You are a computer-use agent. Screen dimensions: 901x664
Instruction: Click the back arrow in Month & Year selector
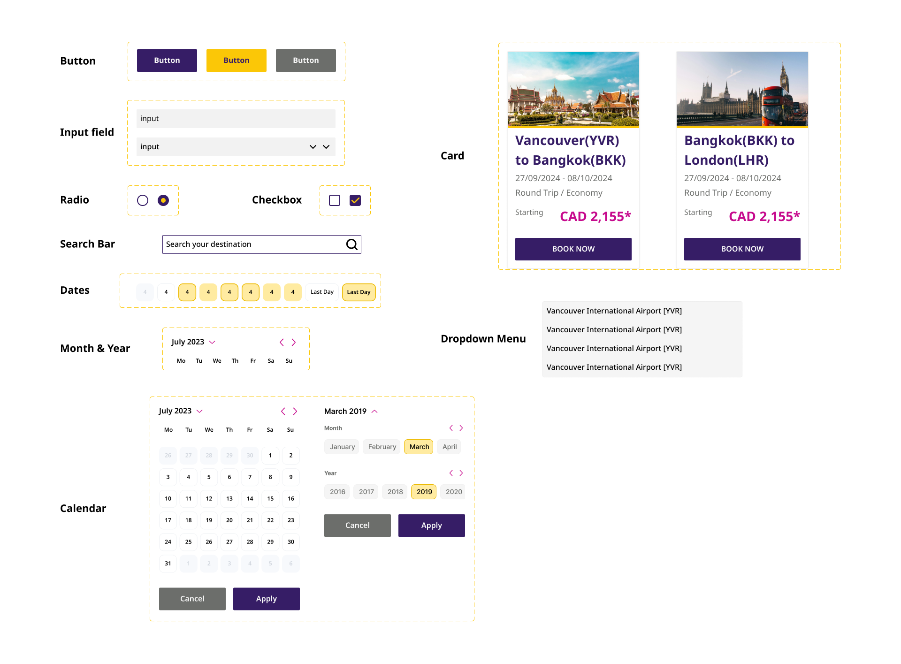[281, 342]
